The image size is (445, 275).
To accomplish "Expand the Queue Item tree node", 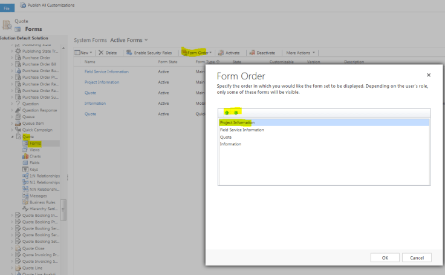I will [11, 123].
